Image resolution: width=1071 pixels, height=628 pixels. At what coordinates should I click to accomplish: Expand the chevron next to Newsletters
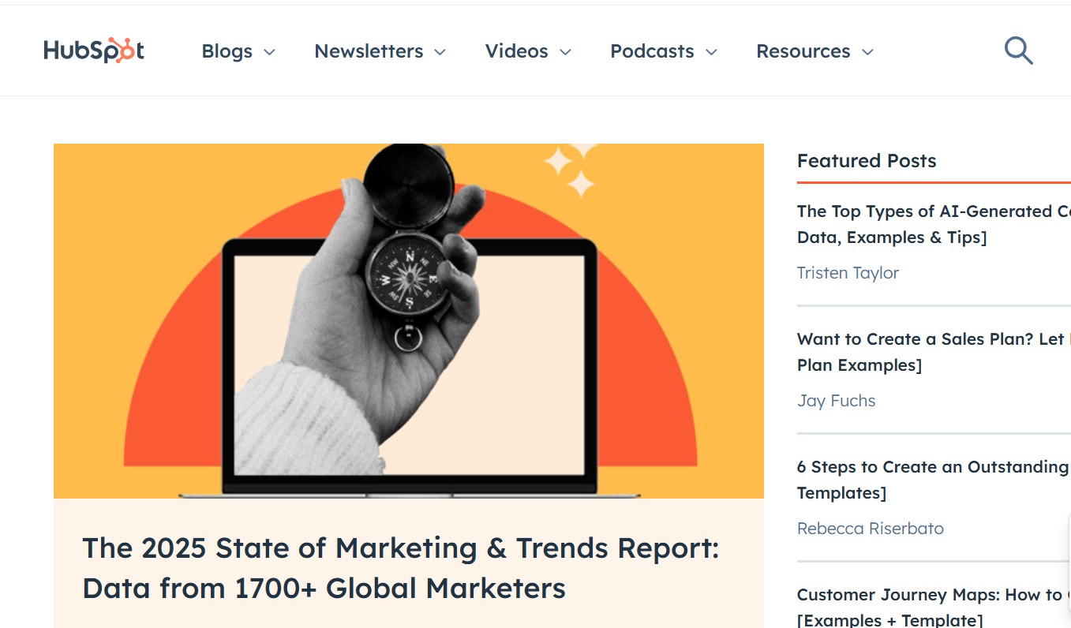[x=440, y=52]
